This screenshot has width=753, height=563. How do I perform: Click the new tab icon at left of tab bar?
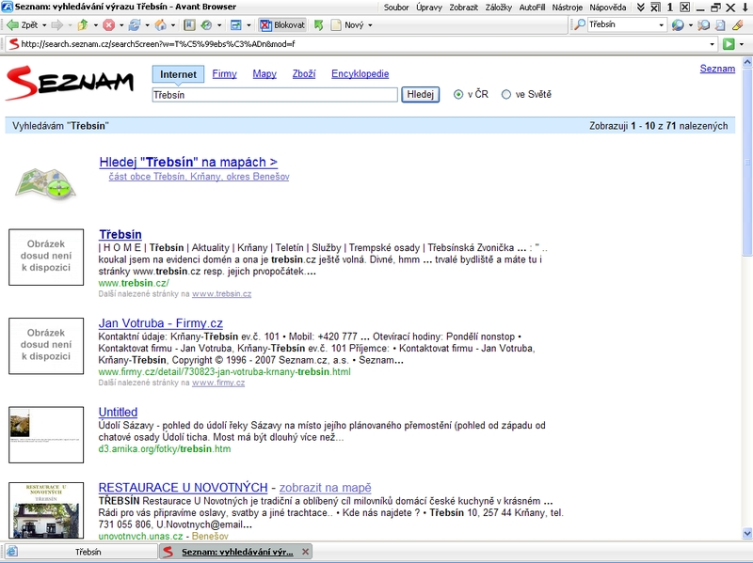12,552
